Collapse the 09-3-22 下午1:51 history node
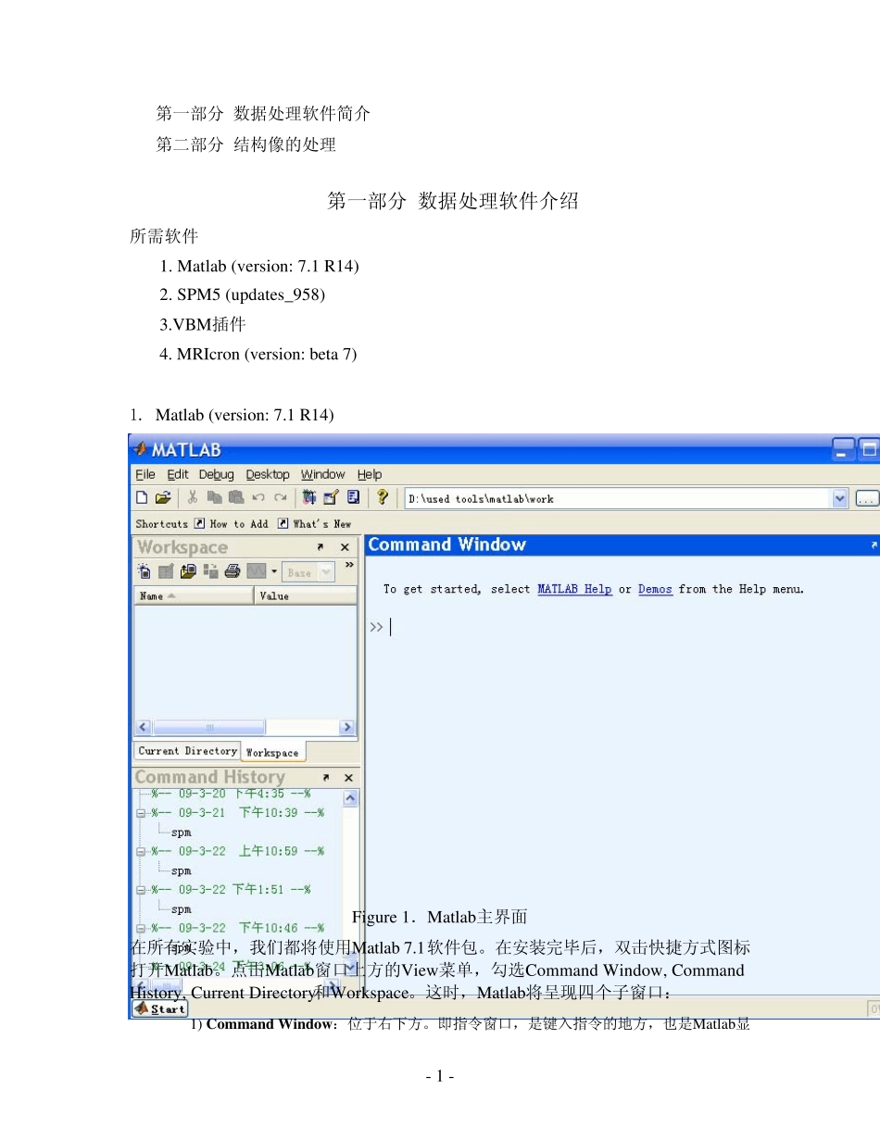This screenshot has height=1139, width=880. 141,890
